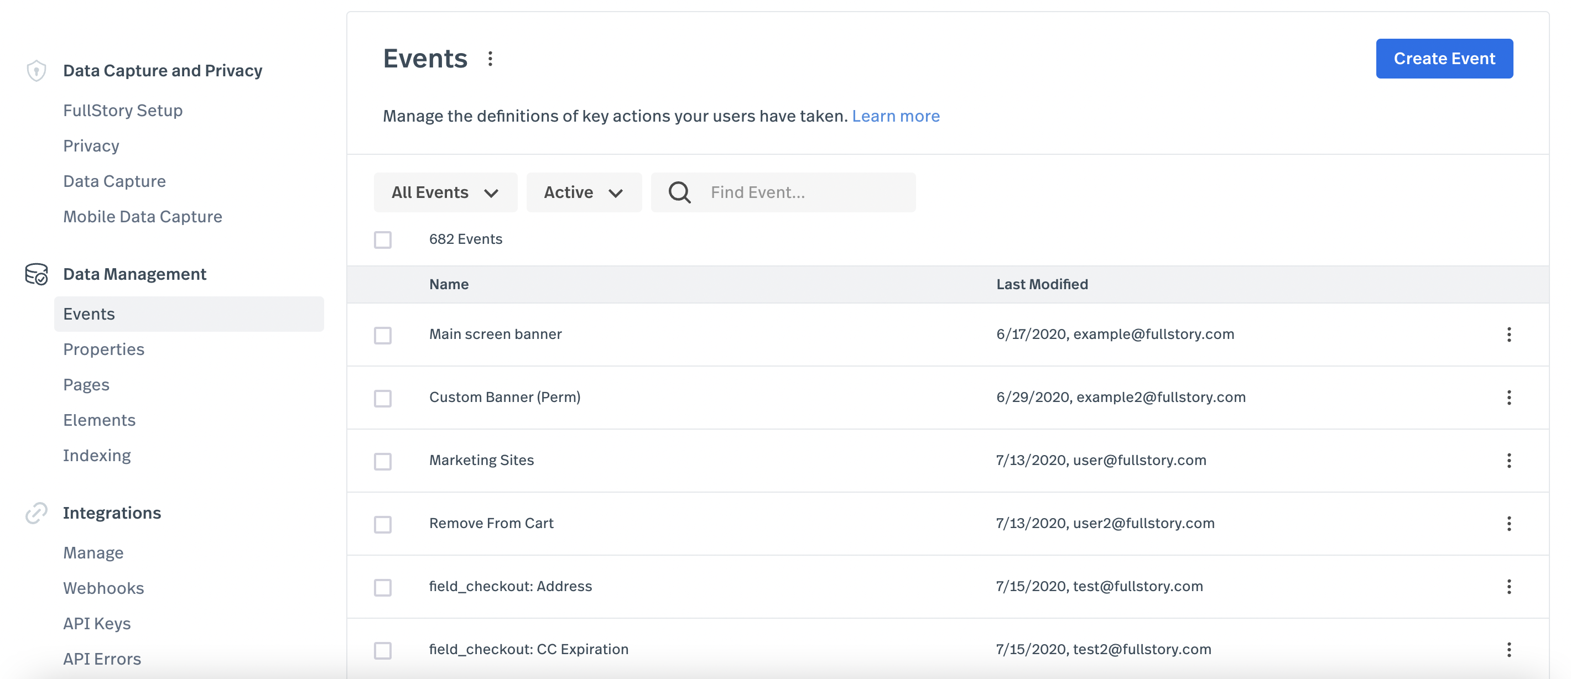
Task: Go to Properties in the sidebar
Action: click(103, 349)
